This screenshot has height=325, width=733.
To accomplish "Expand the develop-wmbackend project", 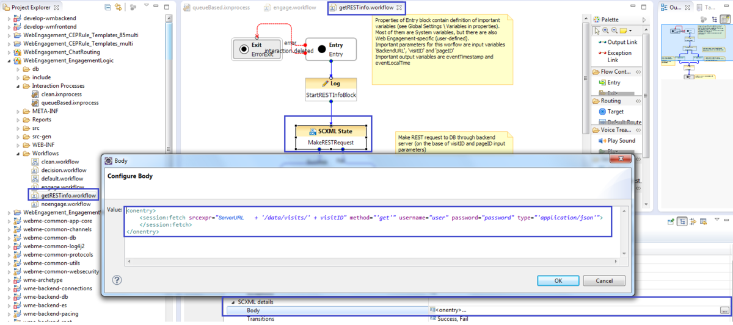I will click(x=9, y=18).
